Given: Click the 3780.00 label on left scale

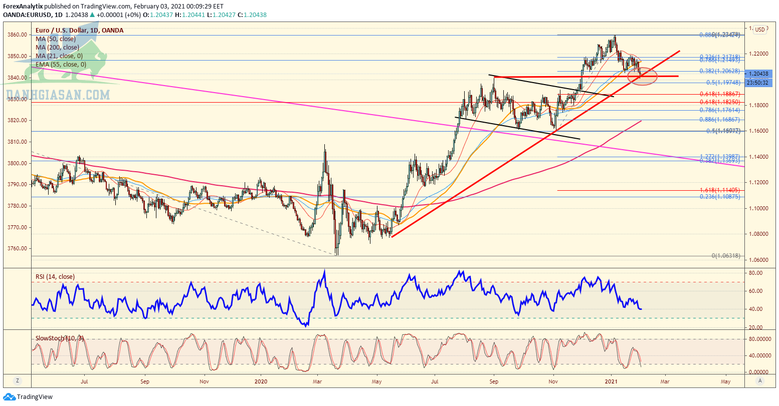Looking at the screenshot, I should (17, 206).
